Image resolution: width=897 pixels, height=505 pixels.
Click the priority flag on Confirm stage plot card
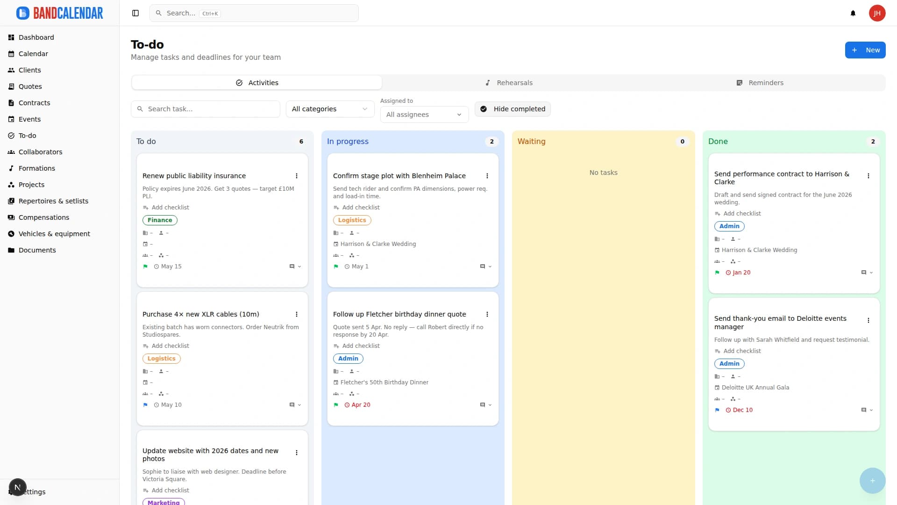pyautogui.click(x=336, y=267)
